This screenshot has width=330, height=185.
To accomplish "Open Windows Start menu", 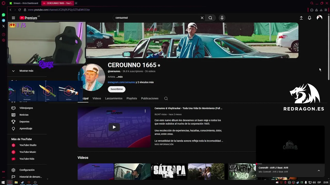I will [3, 182].
